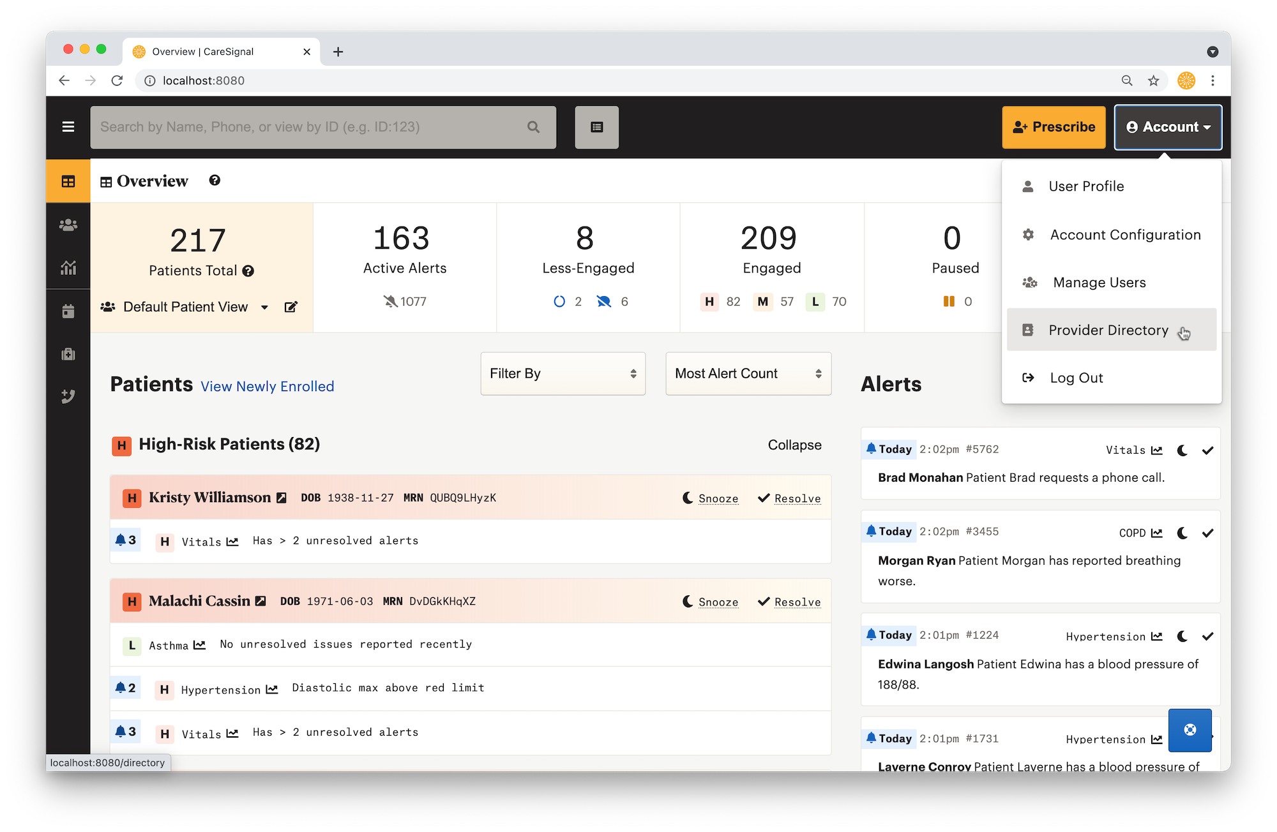This screenshot has width=1277, height=832.
Task: Select User Profile from Account menu
Action: pos(1112,186)
